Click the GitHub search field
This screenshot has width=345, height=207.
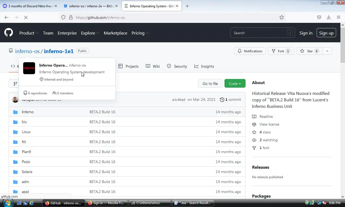pyautogui.click(x=263, y=33)
